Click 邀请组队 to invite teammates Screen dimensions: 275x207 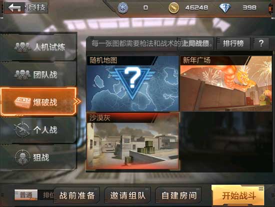[x=128, y=195]
